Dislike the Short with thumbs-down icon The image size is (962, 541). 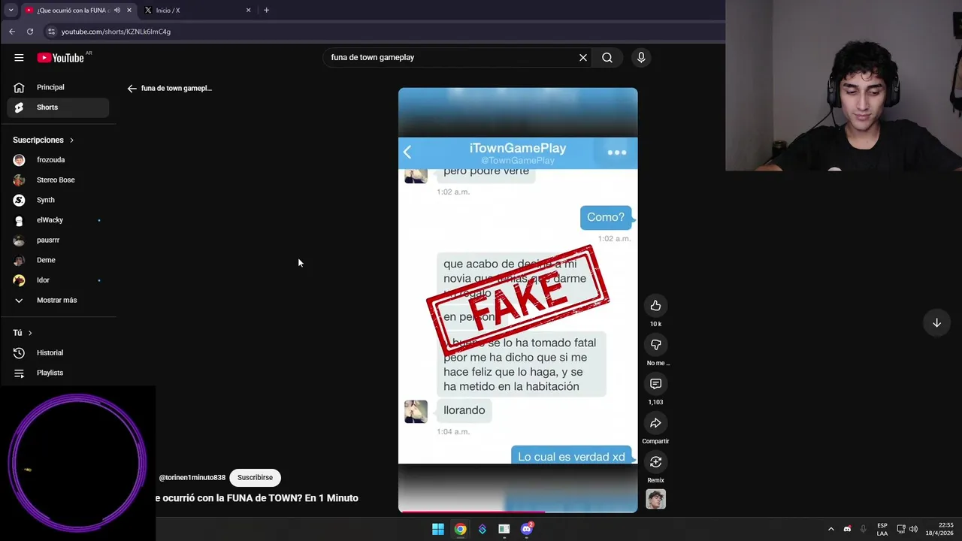point(655,345)
